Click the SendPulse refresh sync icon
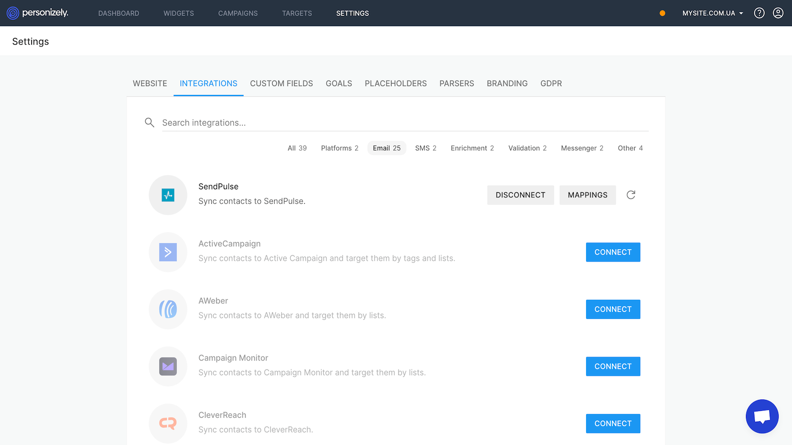Screen dimensions: 792x445 [x=631, y=195]
